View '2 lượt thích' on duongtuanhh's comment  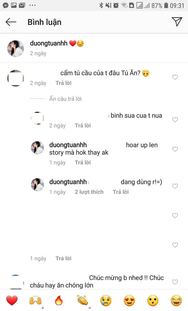(x=89, y=192)
